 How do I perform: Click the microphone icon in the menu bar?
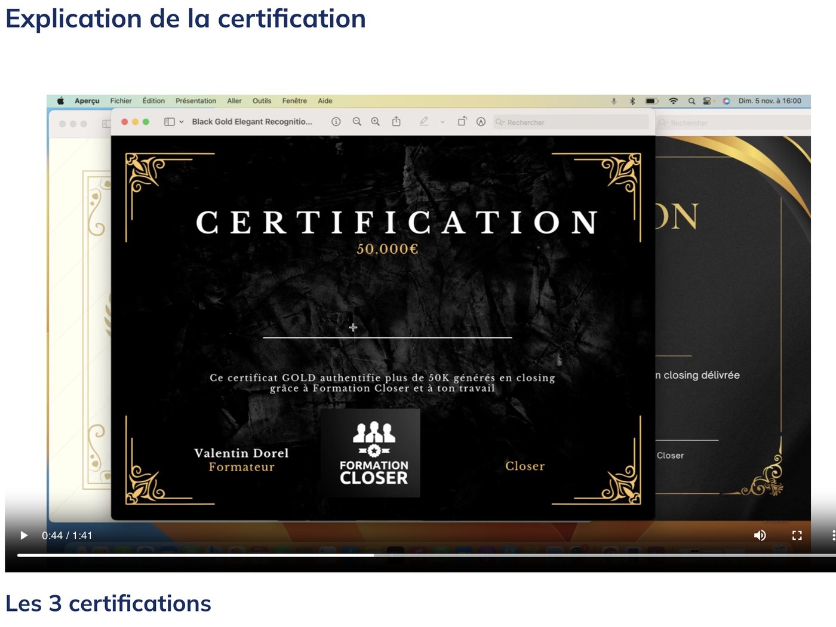pyautogui.click(x=614, y=101)
